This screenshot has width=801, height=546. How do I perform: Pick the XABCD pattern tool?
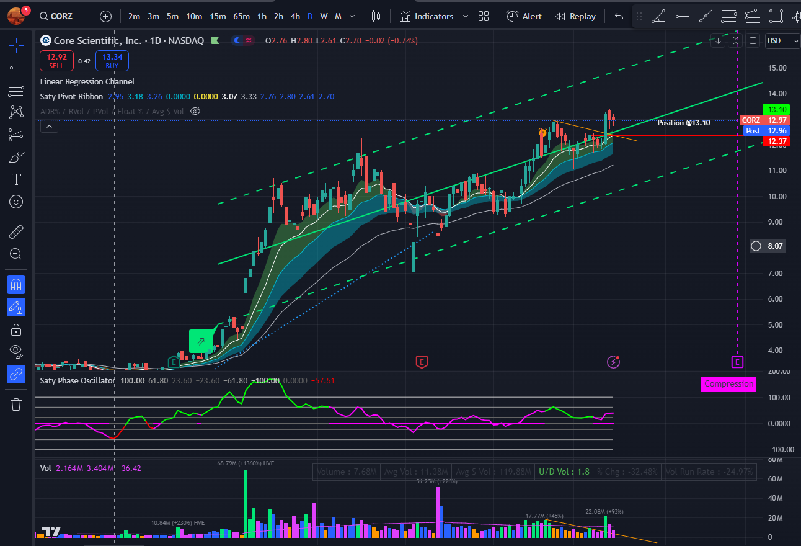coord(15,112)
